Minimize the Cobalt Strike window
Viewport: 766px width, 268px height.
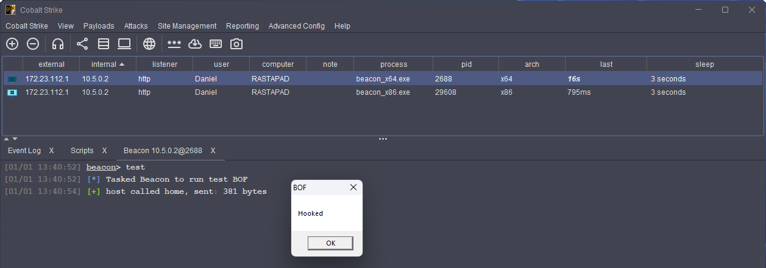point(698,10)
